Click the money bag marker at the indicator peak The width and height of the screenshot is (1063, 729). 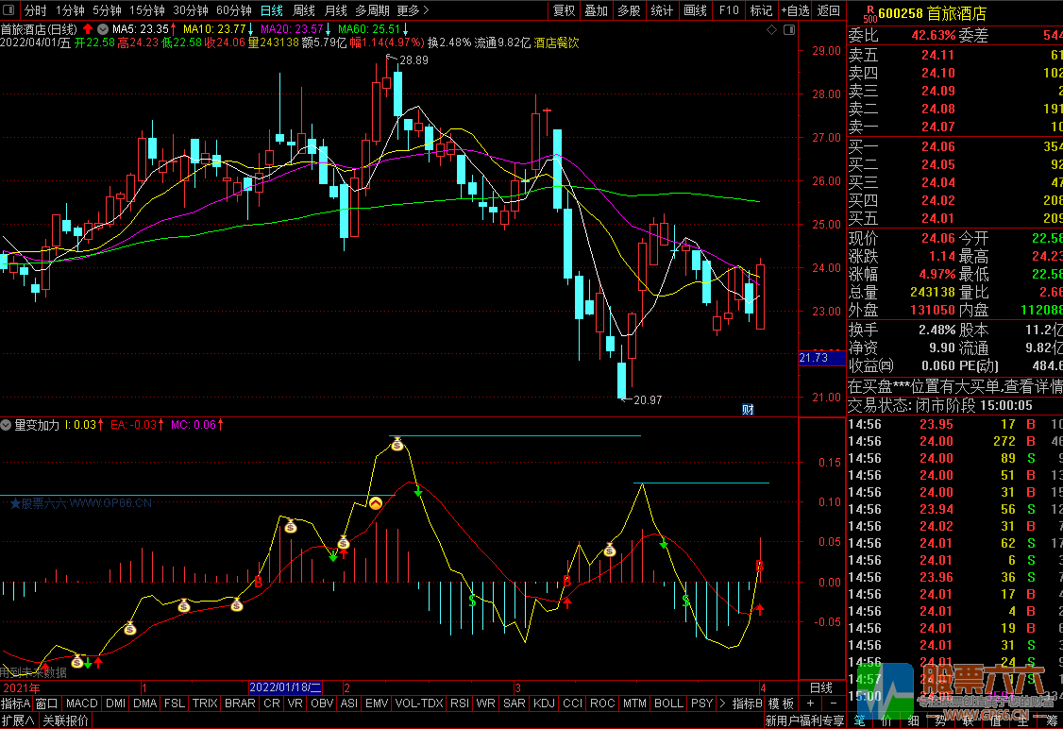(397, 445)
